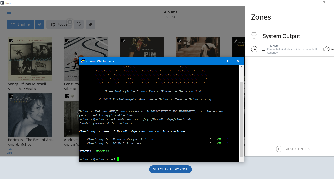Click the 'A Bird That Whistles' artist text
The height and width of the screenshot is (179, 334).
coord(22,89)
